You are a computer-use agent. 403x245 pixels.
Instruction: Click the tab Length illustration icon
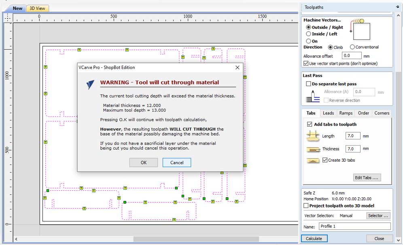point(313,136)
